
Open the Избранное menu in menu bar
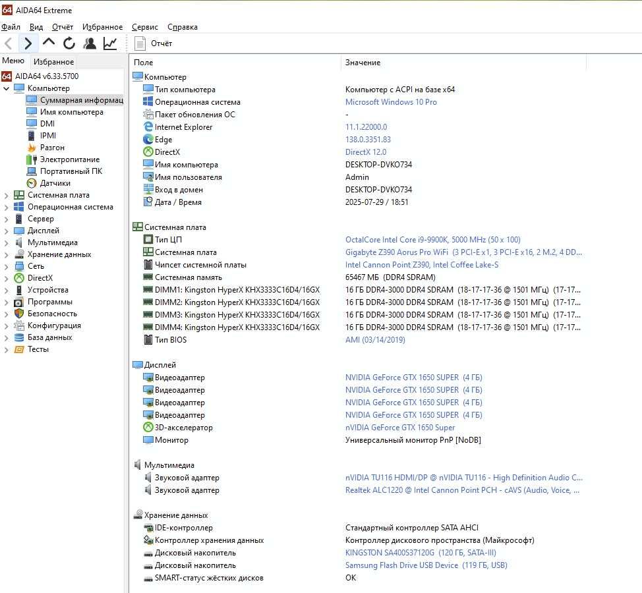point(102,27)
